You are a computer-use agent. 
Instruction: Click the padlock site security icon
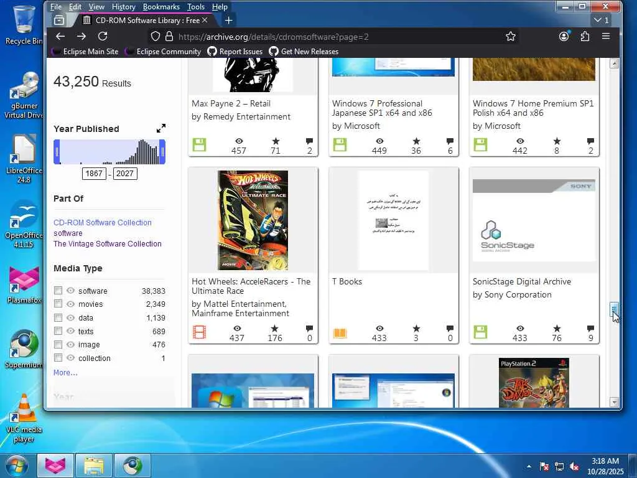click(x=169, y=37)
